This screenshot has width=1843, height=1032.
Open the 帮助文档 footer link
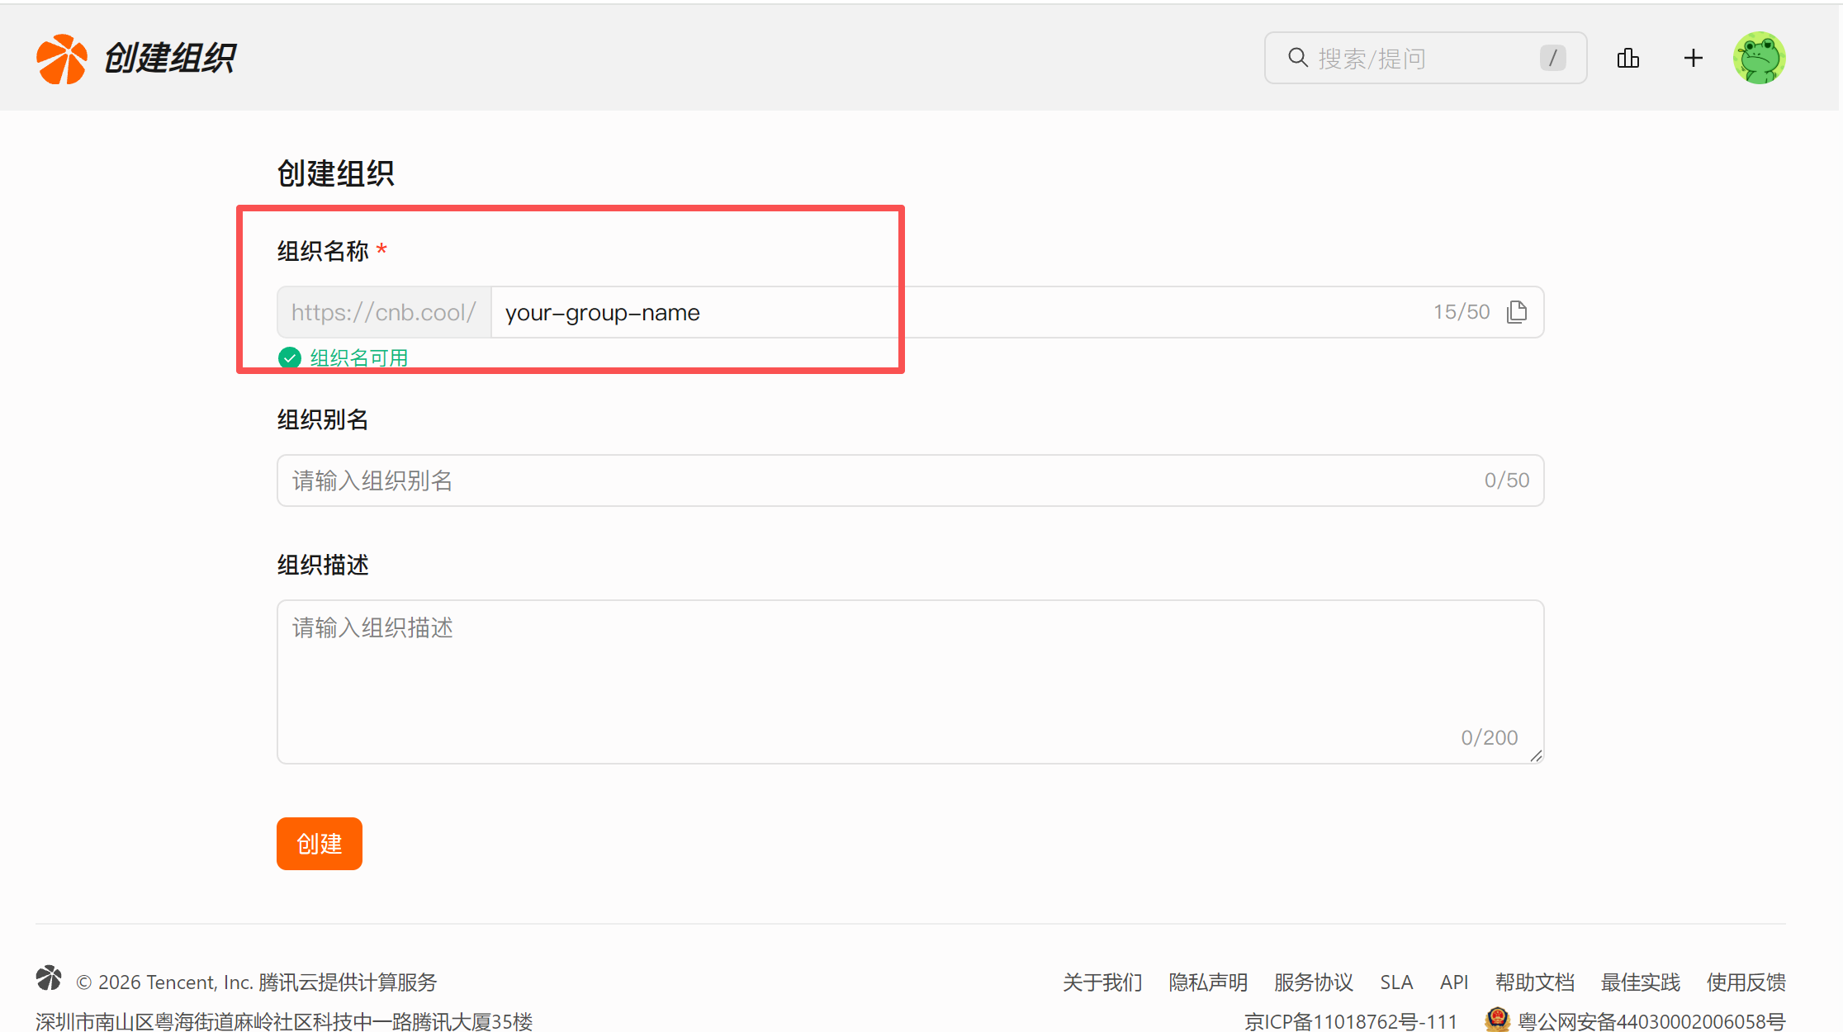[x=1534, y=982]
